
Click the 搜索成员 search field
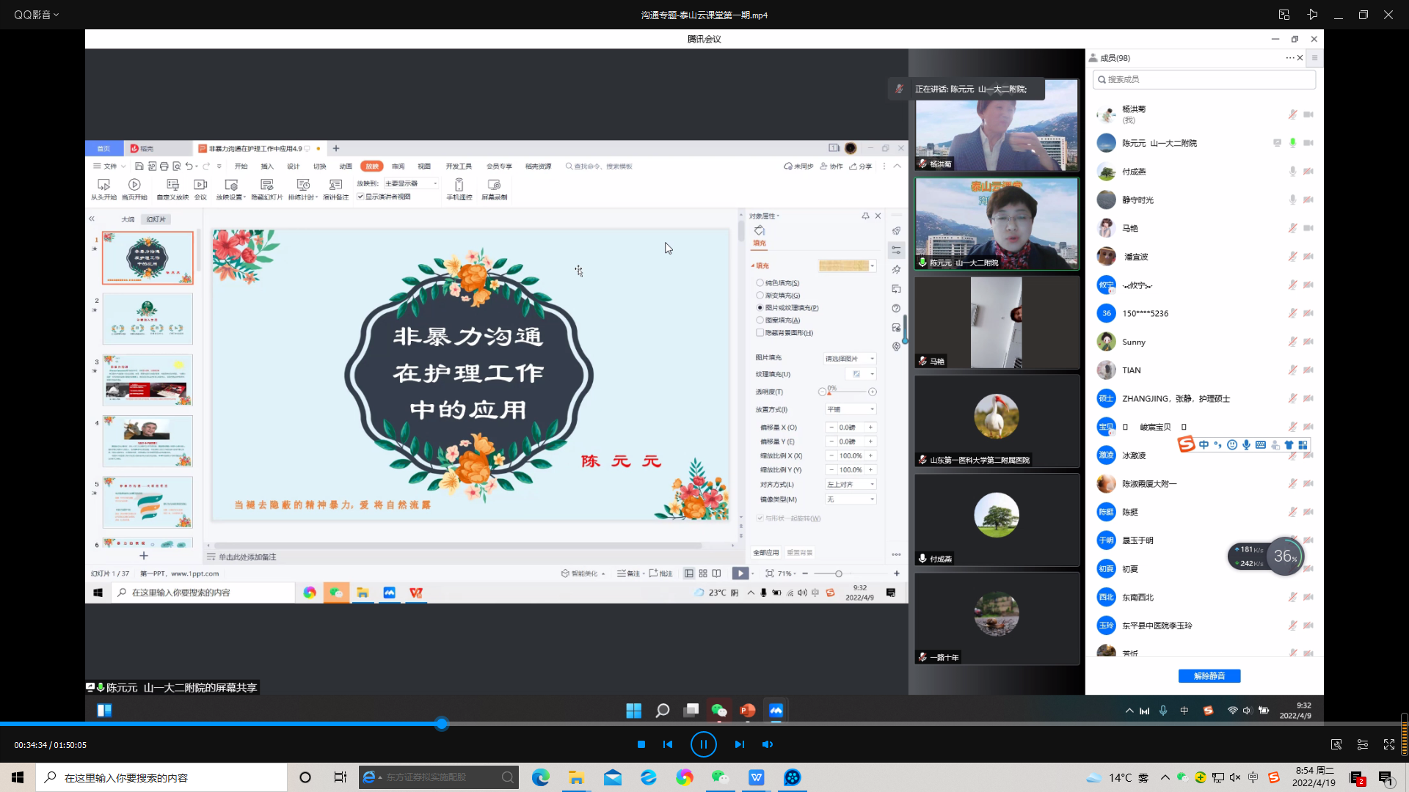tap(1204, 79)
